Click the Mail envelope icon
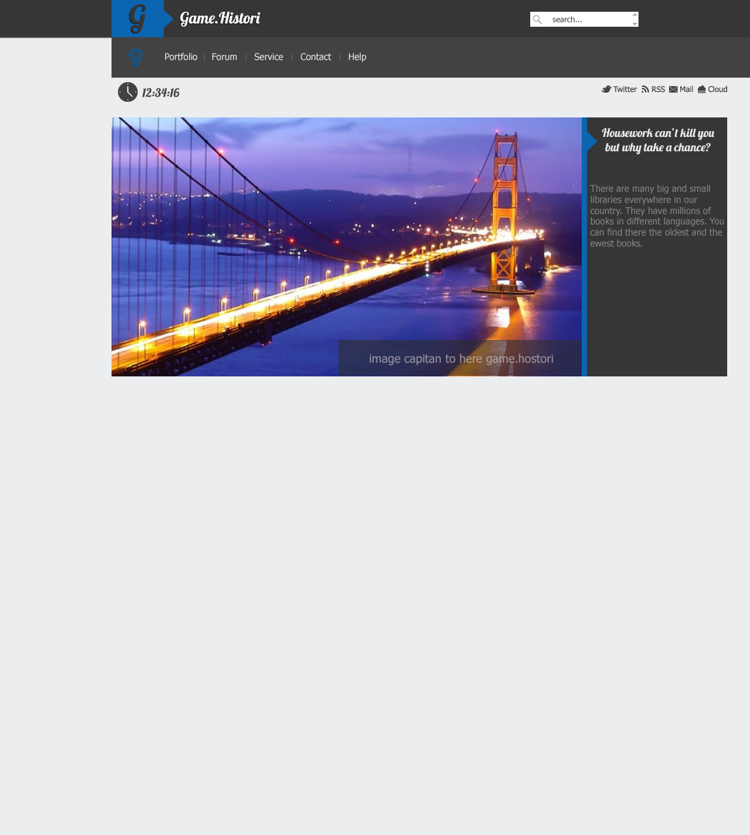The height and width of the screenshot is (835, 750). 673,89
